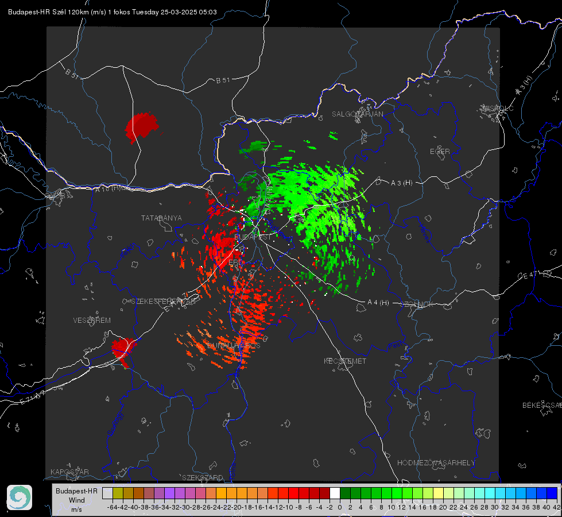Click the EGER city label

click(440, 152)
